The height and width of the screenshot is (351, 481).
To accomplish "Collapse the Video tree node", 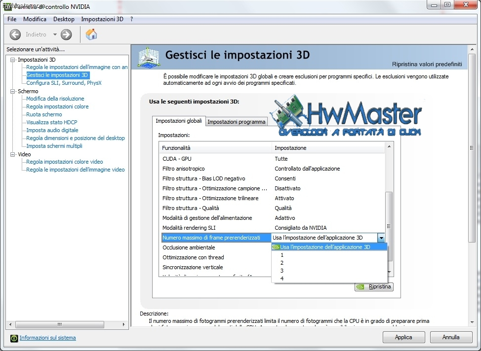I will (12, 154).
